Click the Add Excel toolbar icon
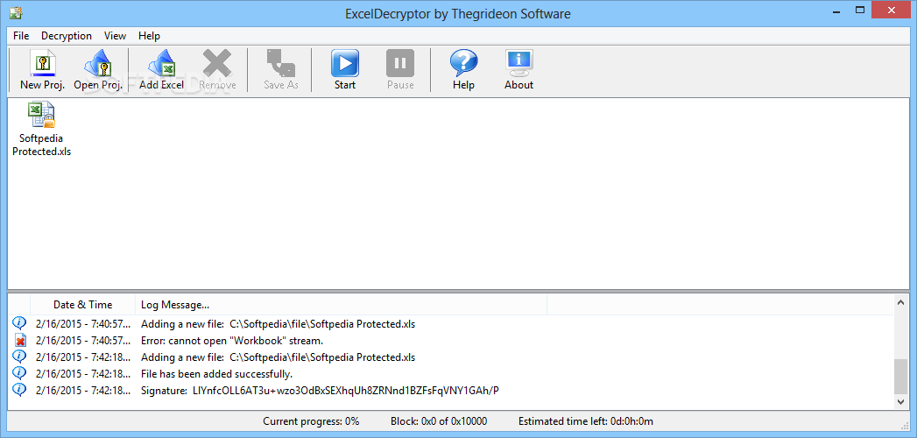 pos(161,69)
